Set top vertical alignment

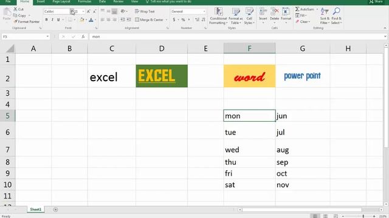tap(103, 11)
